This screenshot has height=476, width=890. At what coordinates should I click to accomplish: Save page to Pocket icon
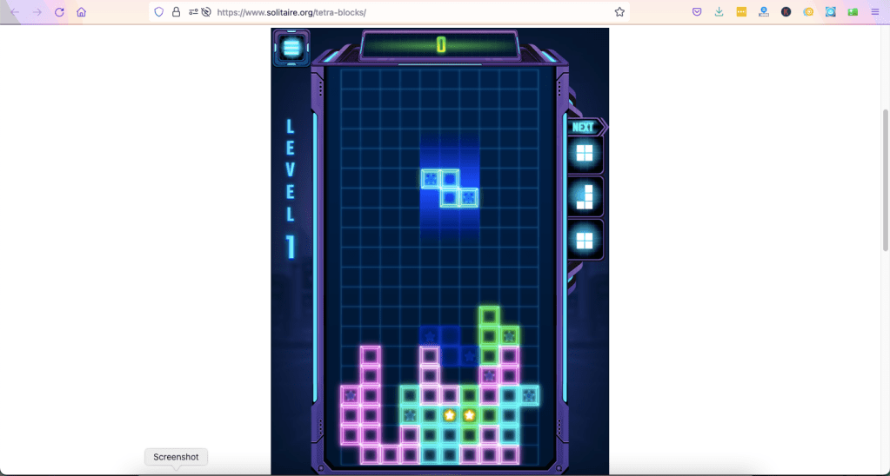coord(697,12)
